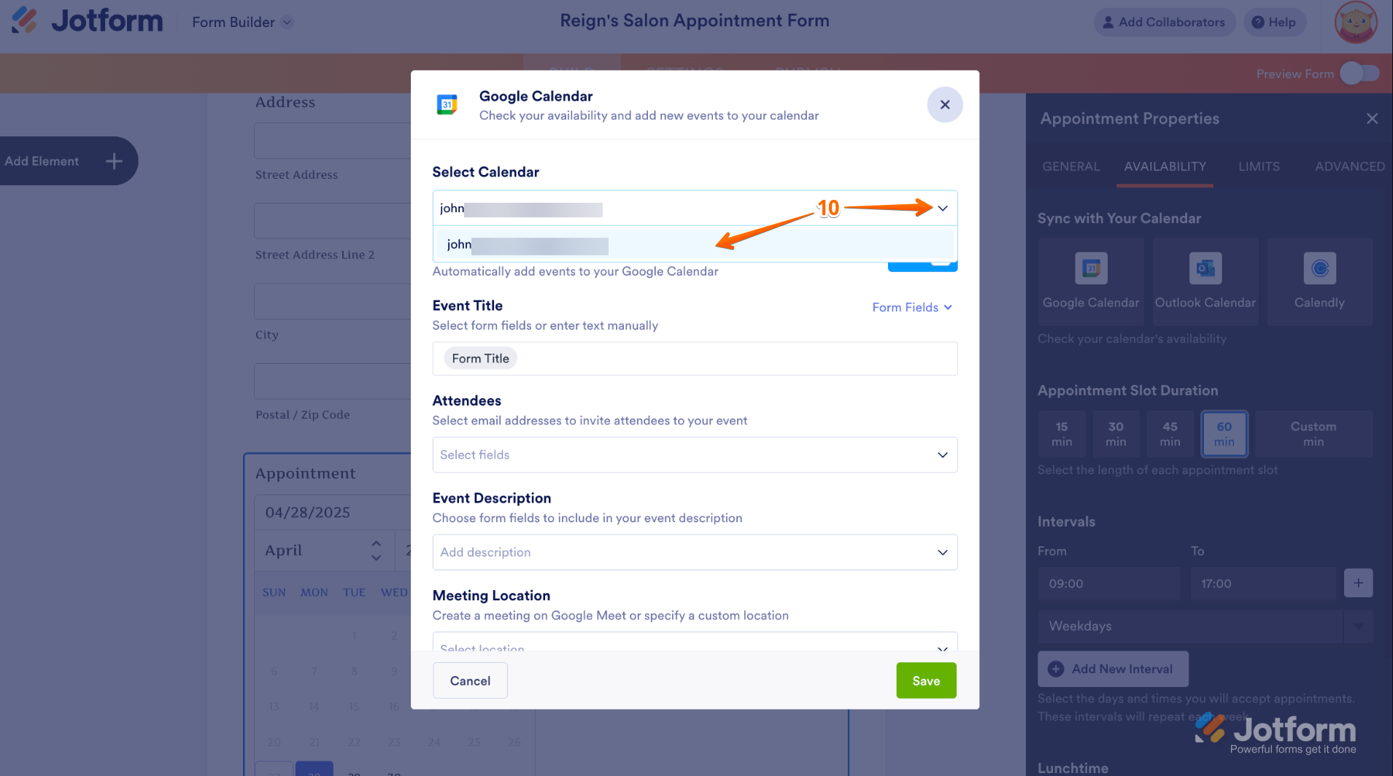Screen dimensions: 1393x776
Task: Choose the john calendar option in list
Action: point(695,244)
